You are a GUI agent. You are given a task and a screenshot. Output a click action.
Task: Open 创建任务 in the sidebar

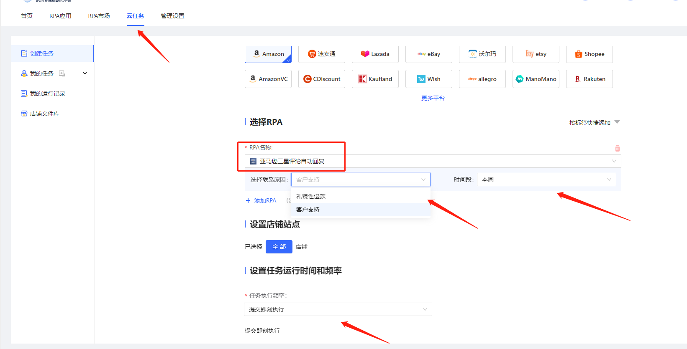(x=52, y=53)
